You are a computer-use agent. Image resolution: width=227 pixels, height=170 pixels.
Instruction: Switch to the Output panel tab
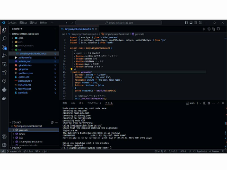pyautogui.click(x=73, y=103)
